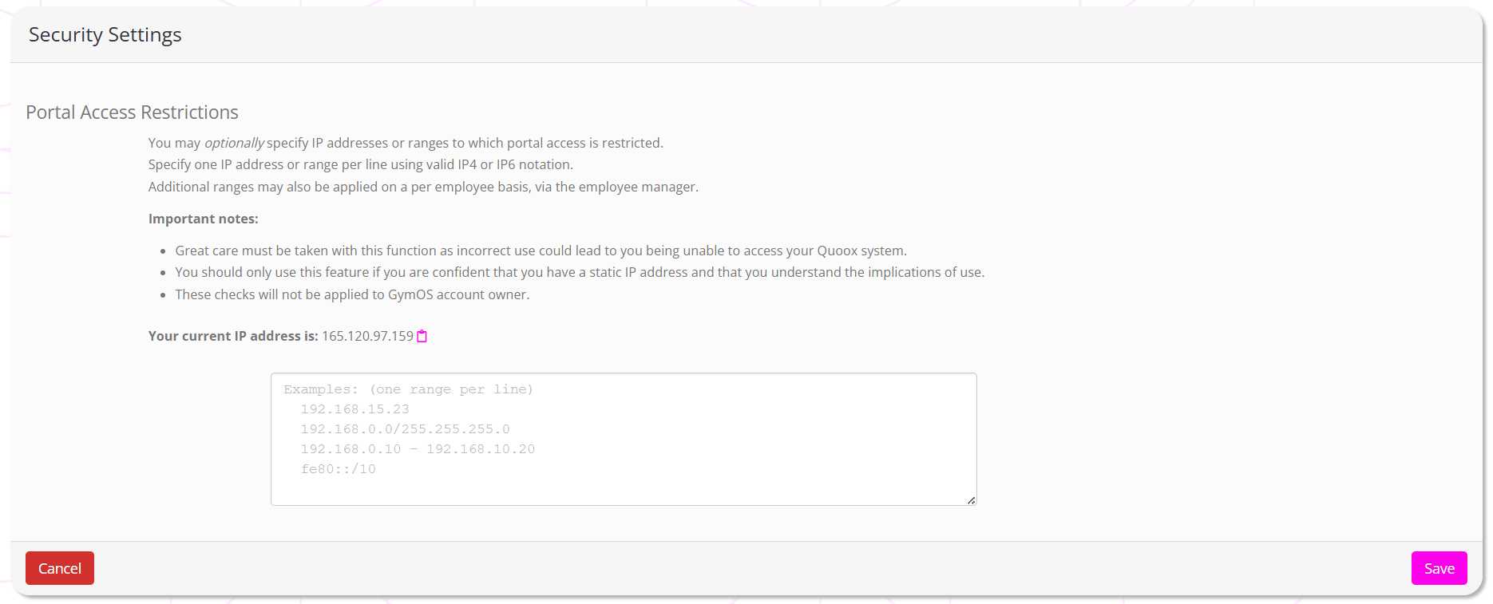Screen dimensions: 1493x604
Task: Click the 165.120.97.159 IP address text
Action: tap(367, 336)
